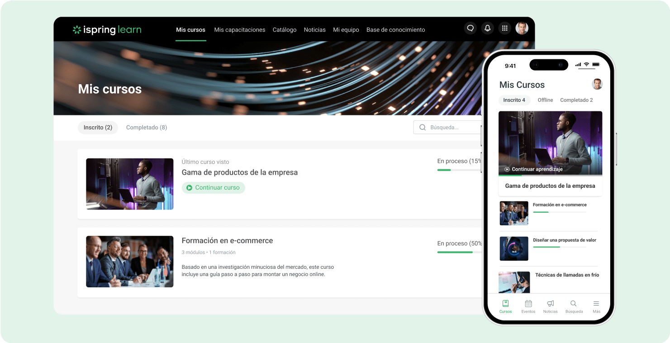
Task: Tap the Búsqueda icon on mobile
Action: click(573, 306)
